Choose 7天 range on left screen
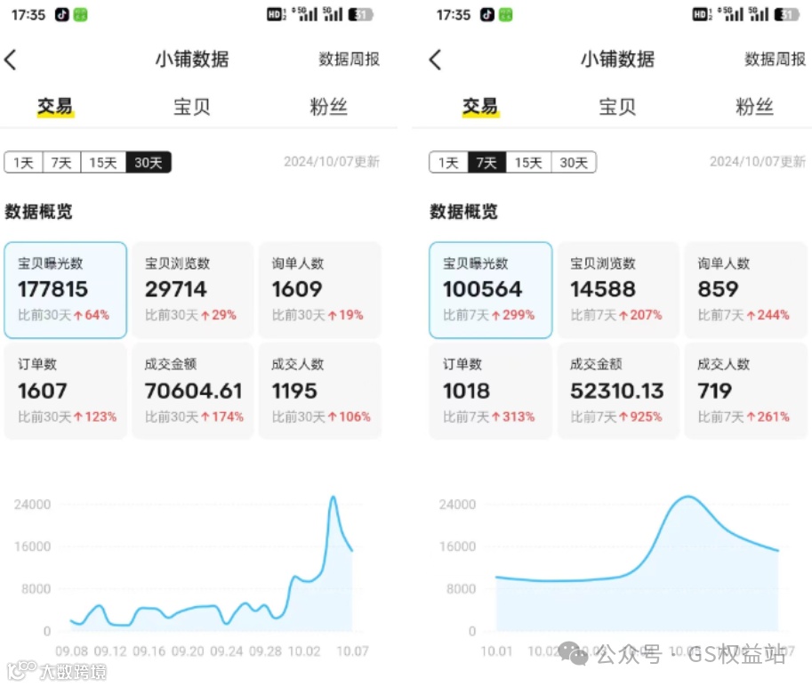The width and height of the screenshot is (812, 687). [61, 162]
